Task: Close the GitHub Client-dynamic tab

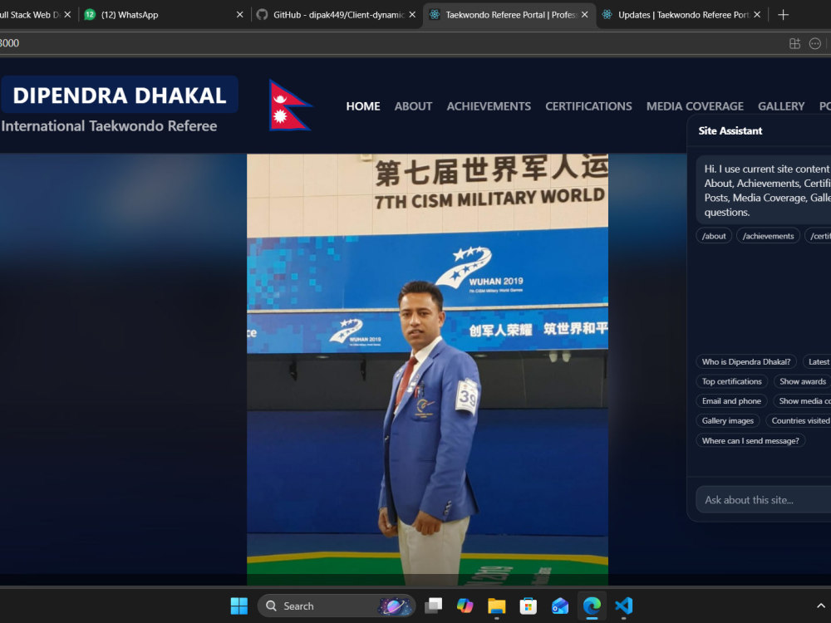Action: 412,15
